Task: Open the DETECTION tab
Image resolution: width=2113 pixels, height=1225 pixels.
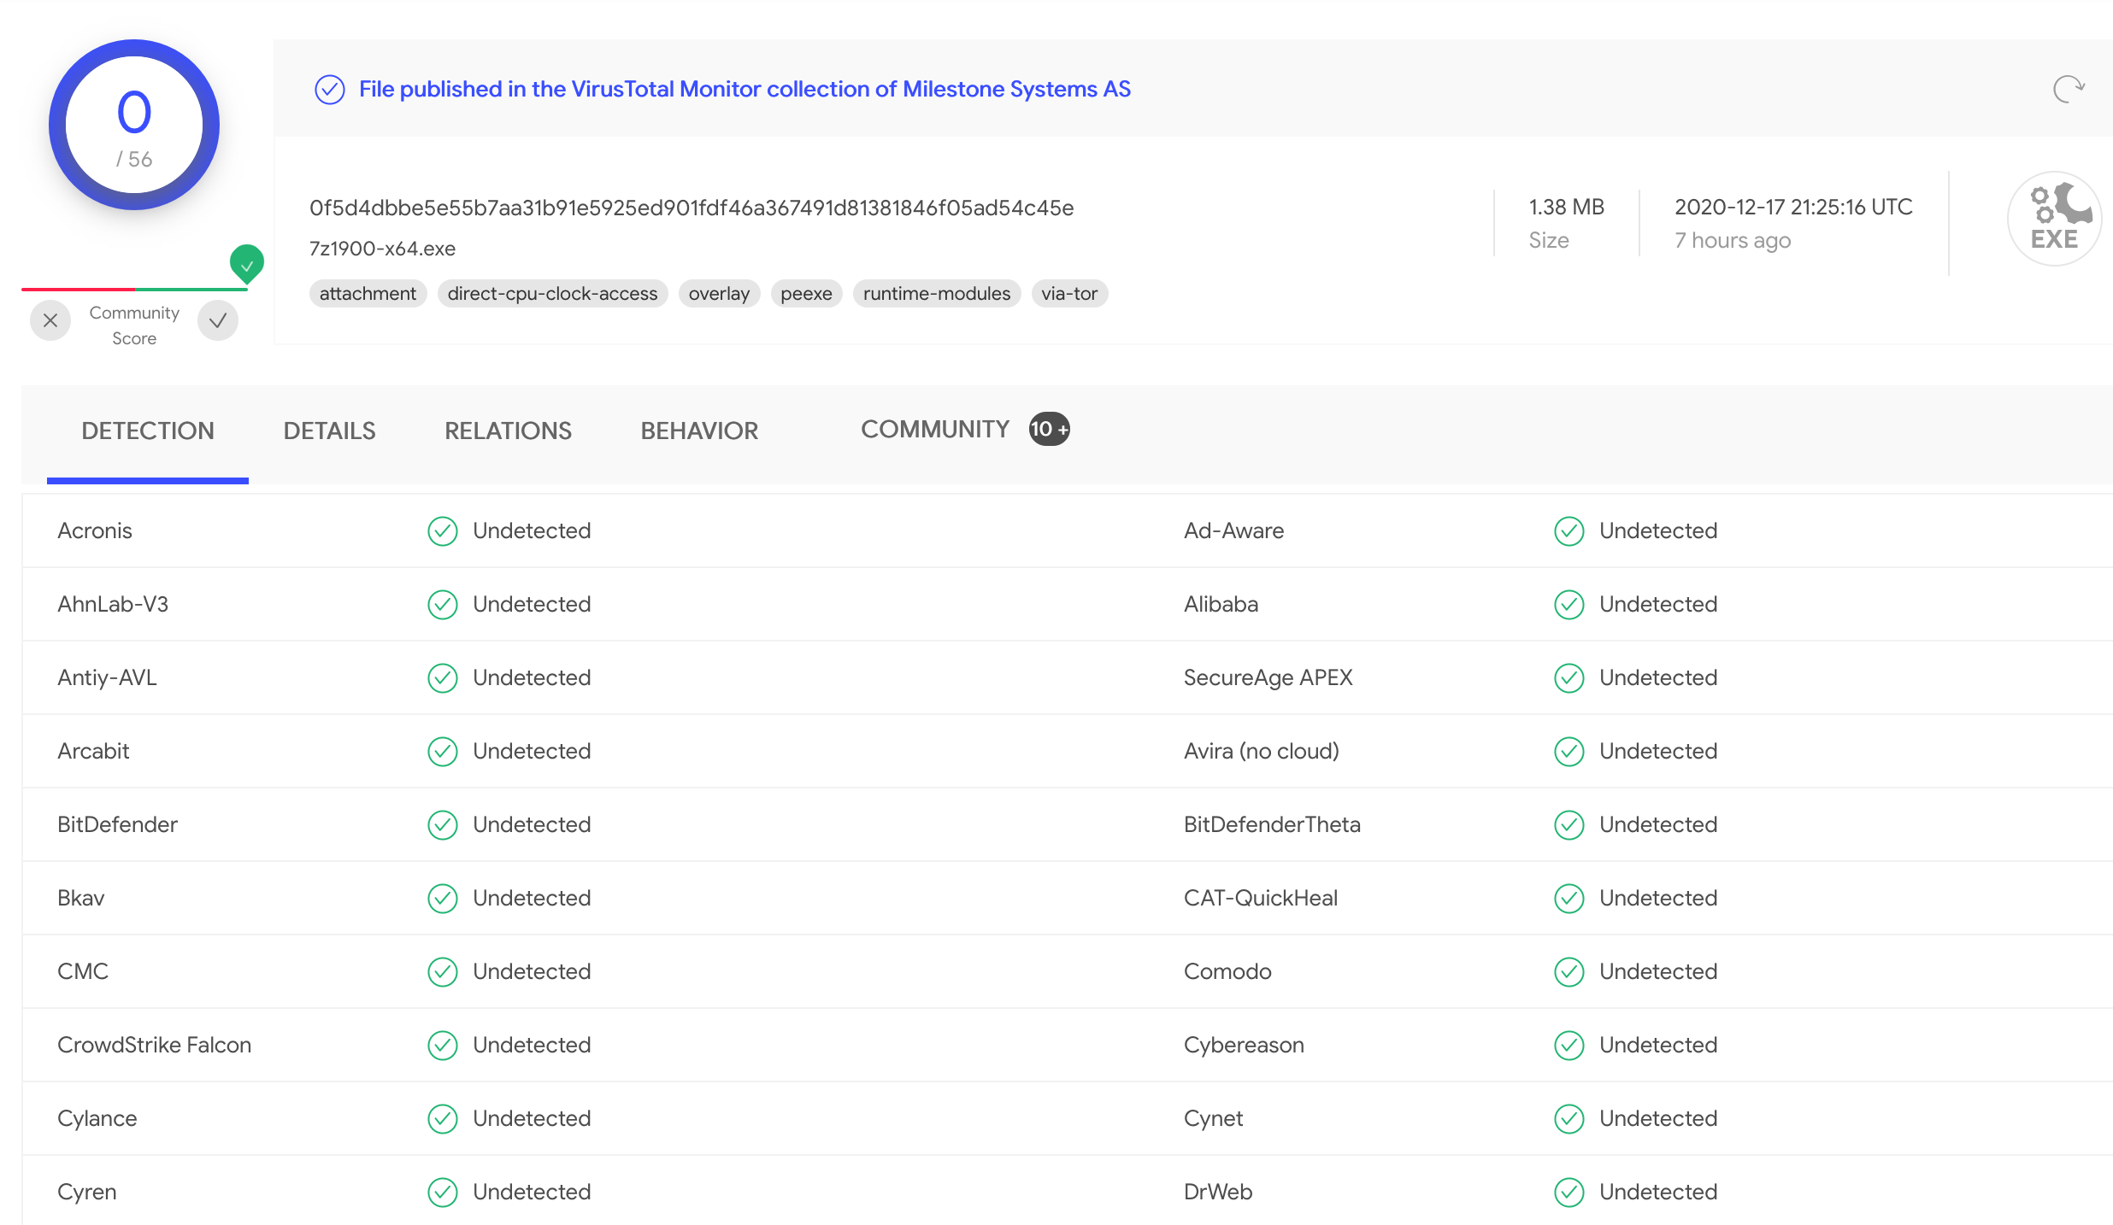Action: tap(148, 431)
